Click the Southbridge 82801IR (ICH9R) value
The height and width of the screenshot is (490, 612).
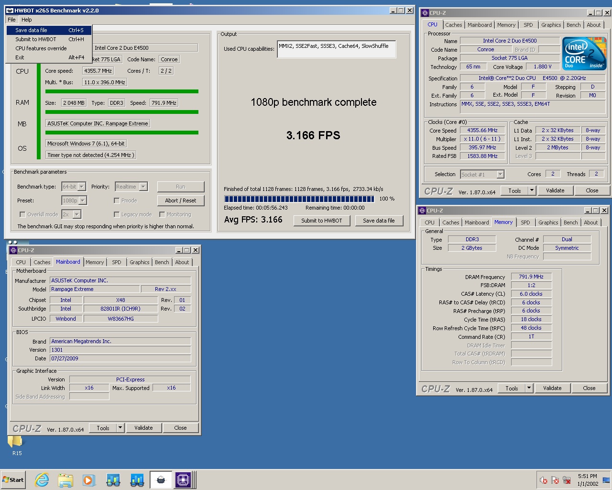click(120, 309)
